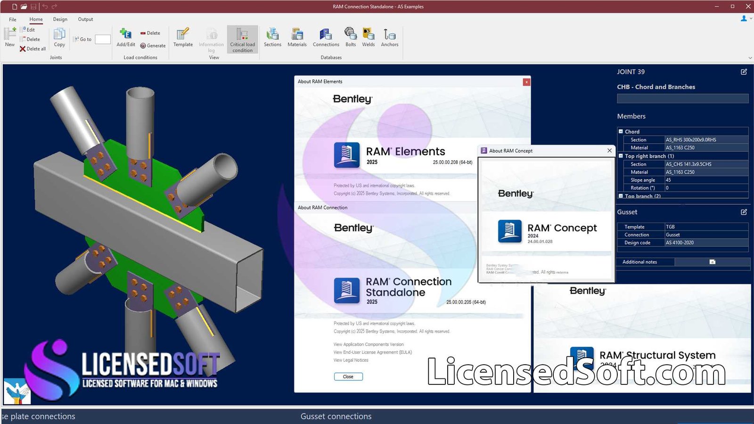Click Close button in About RAM Connection
Screen dimensions: 754x424
[348, 376]
